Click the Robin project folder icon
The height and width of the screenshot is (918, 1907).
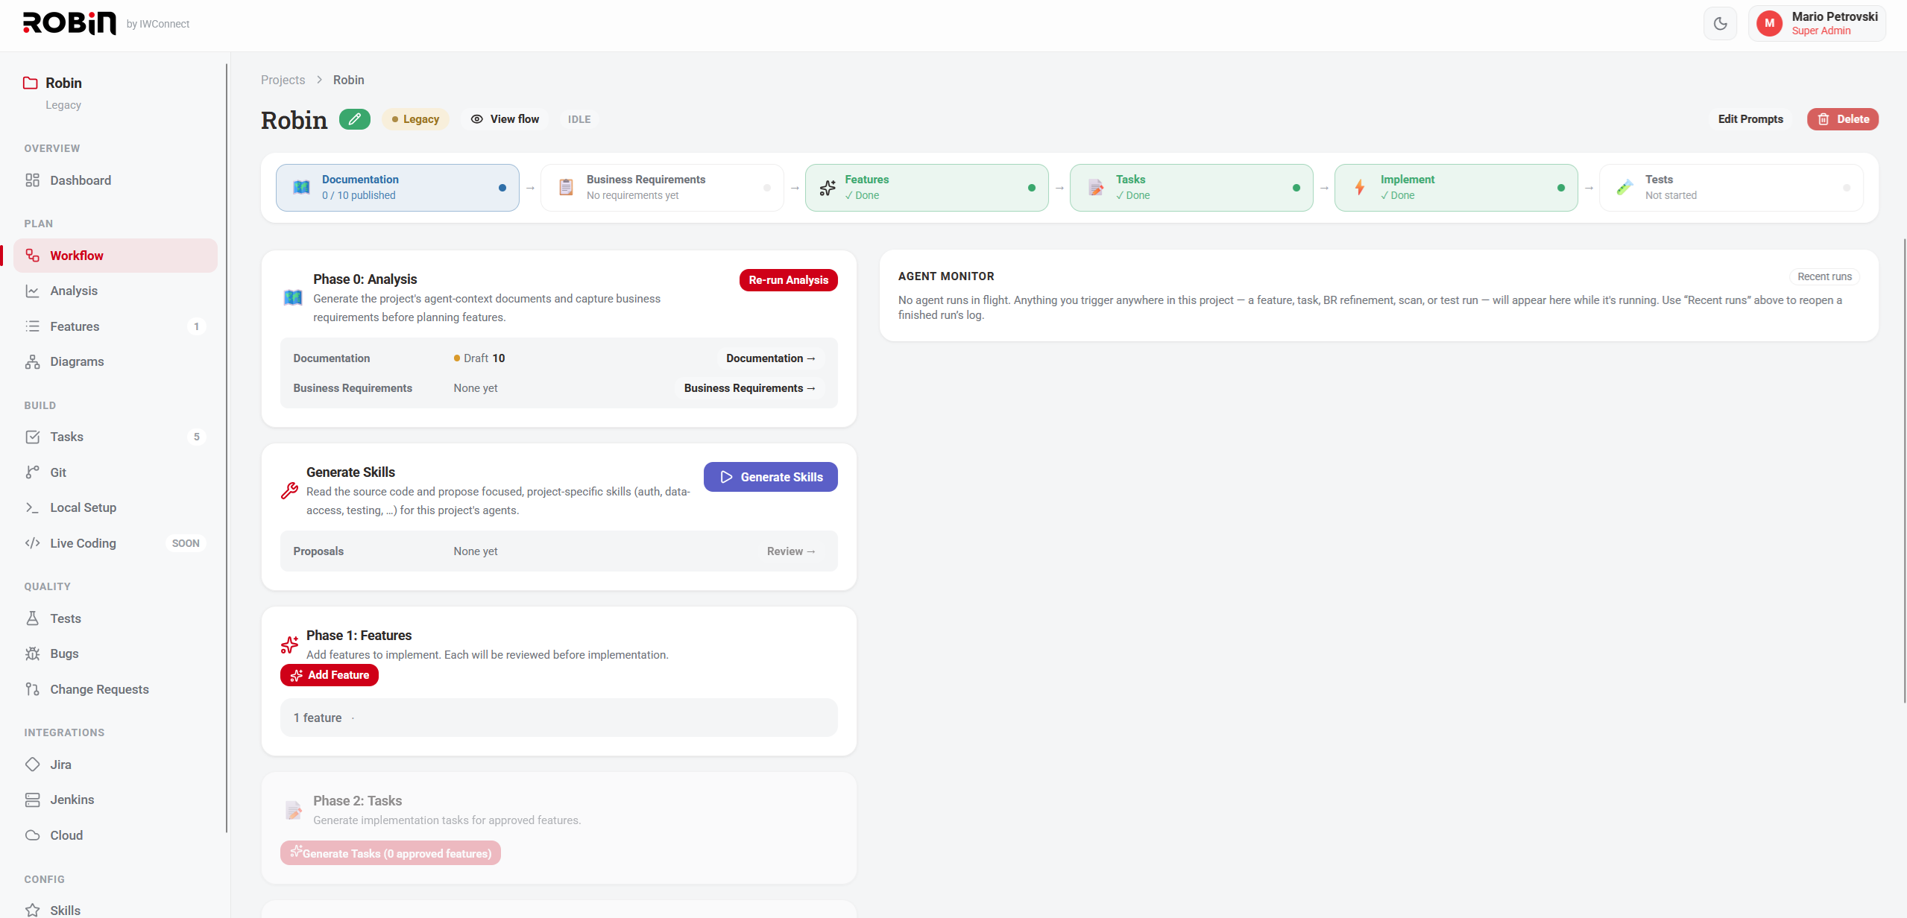(30, 83)
